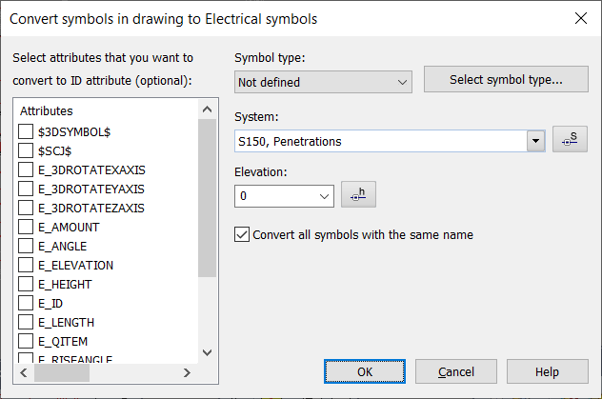Enable the E_ID attribute checkbox
This screenshot has width=602, height=399.
pos(27,303)
